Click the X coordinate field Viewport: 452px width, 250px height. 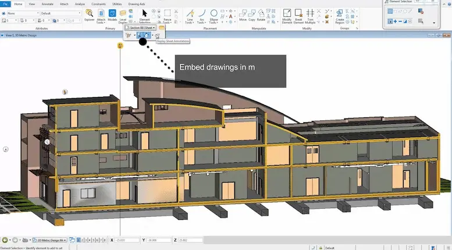click(x=127, y=240)
